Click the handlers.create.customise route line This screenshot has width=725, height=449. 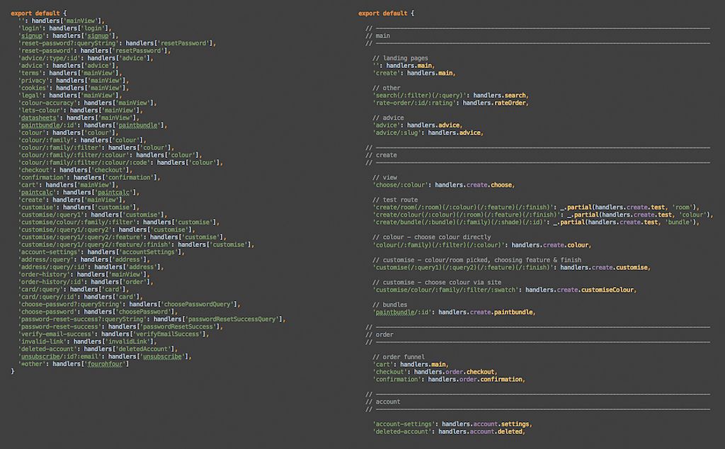point(512,267)
